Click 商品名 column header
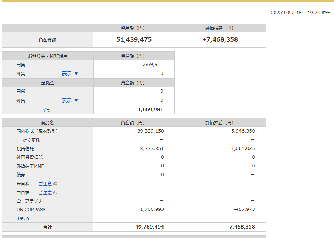 point(47,123)
